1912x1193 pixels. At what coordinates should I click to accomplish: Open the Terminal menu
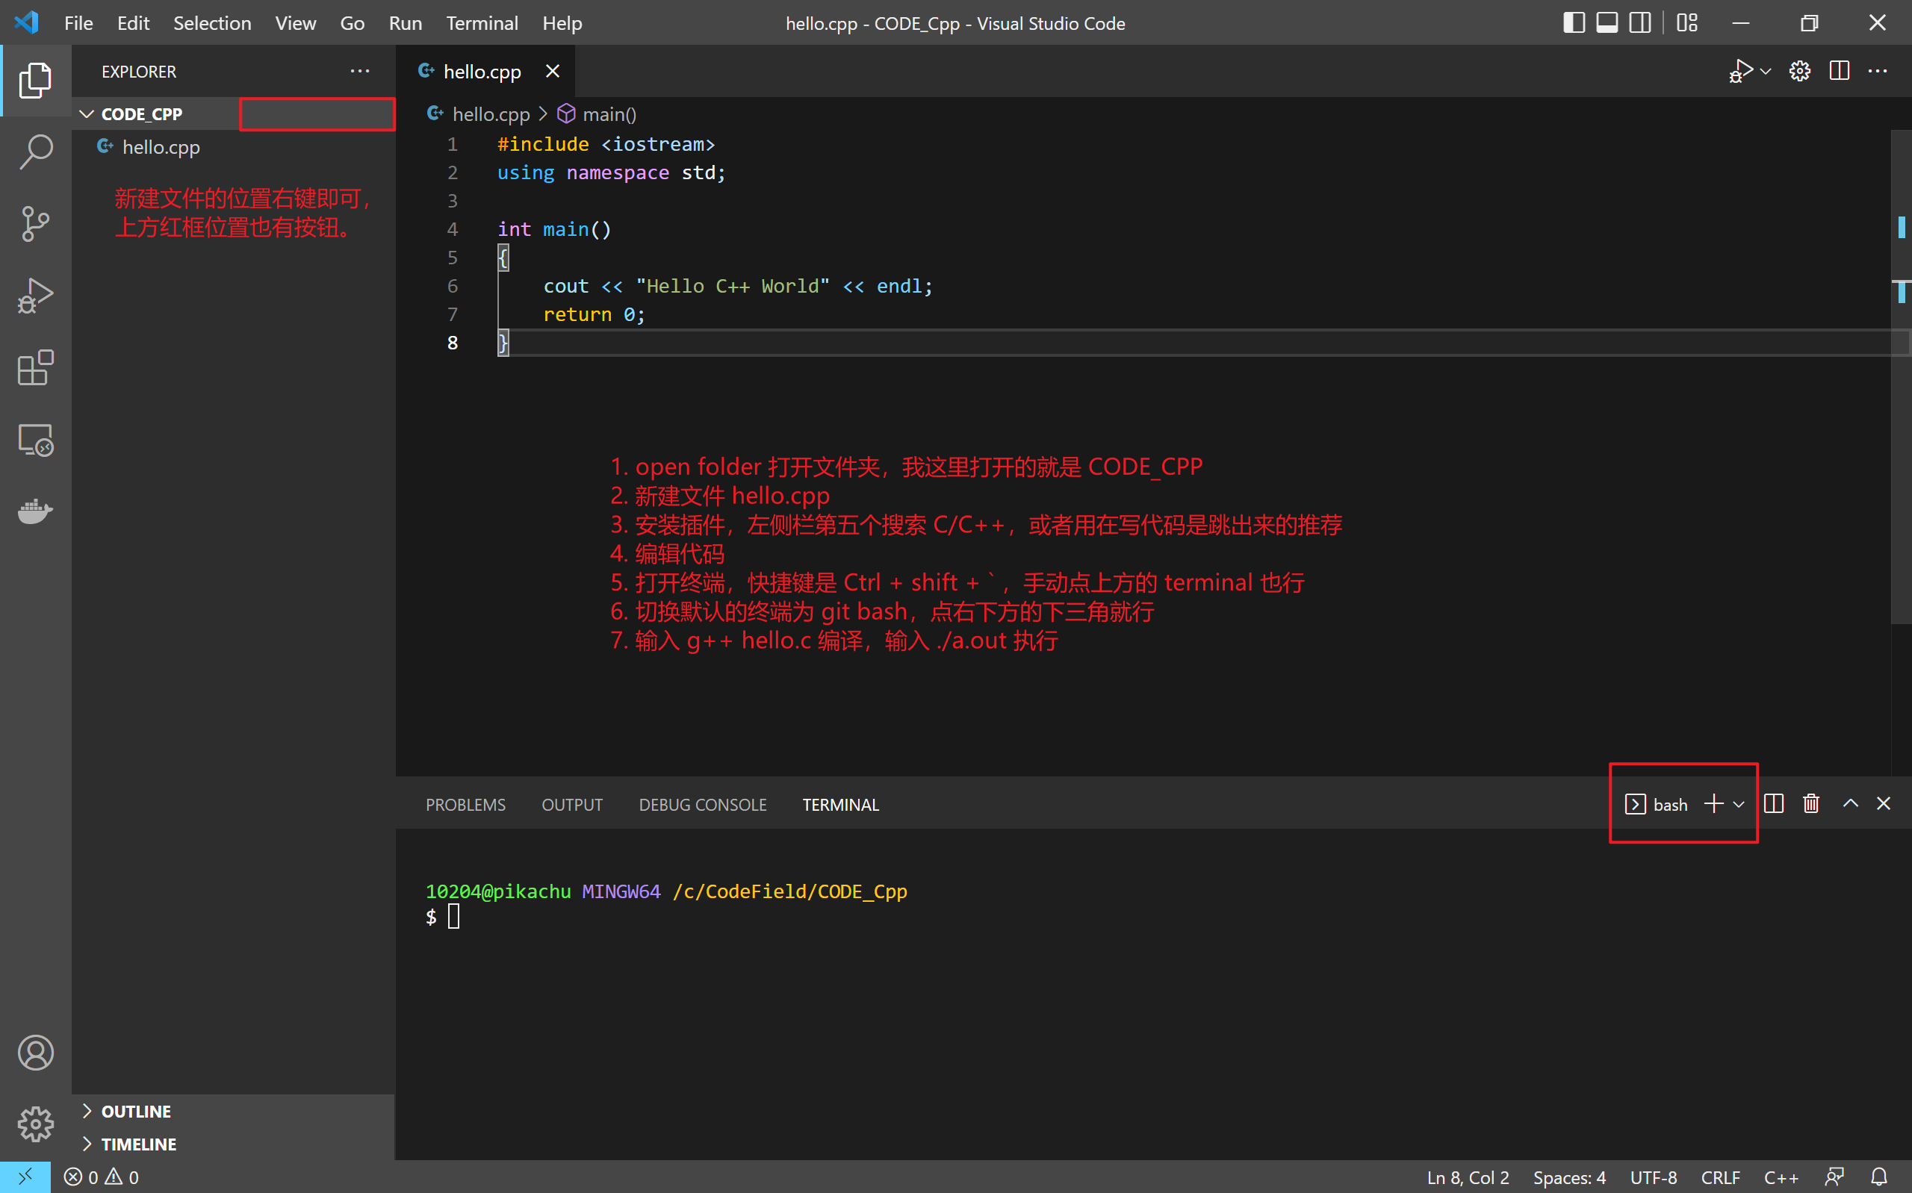[482, 23]
